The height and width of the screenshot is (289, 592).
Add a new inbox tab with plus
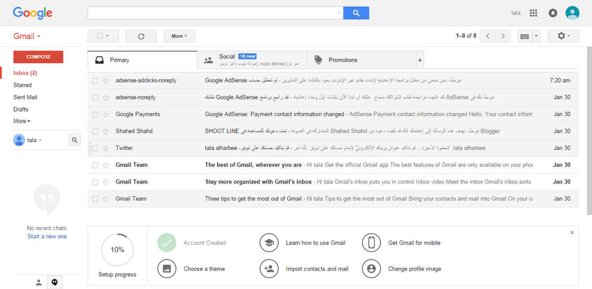[x=420, y=60]
